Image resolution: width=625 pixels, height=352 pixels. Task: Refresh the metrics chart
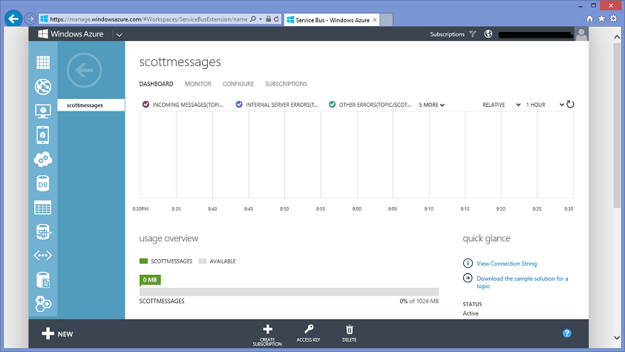pos(570,105)
